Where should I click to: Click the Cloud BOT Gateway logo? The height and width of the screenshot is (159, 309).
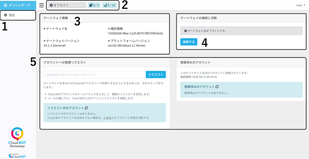(17, 137)
